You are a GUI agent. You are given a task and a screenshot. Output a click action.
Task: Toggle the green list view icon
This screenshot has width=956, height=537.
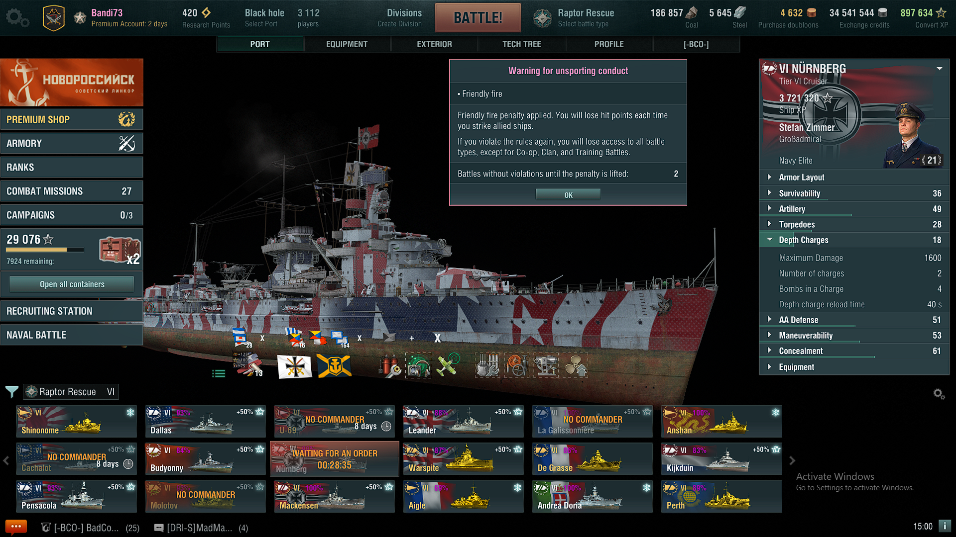tap(219, 373)
